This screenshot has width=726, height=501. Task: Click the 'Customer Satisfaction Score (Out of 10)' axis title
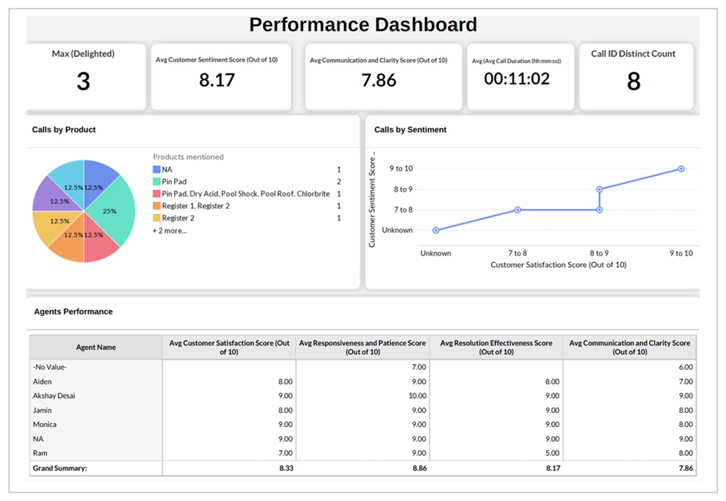[x=559, y=265]
